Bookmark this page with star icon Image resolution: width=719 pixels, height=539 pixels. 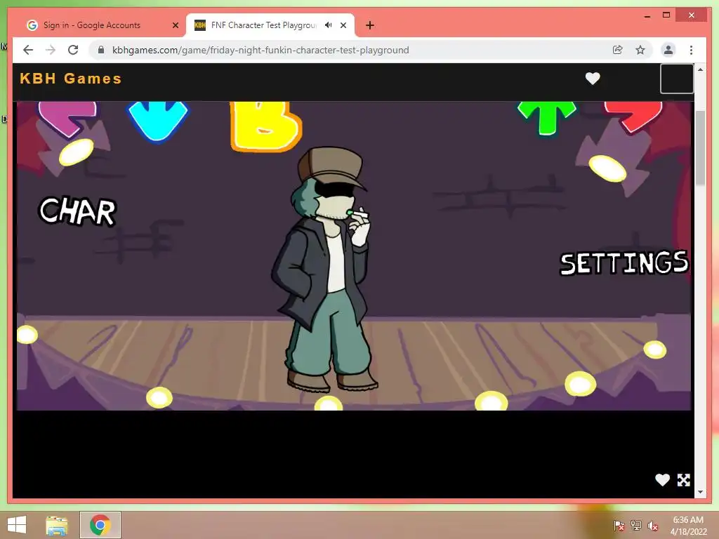pos(640,50)
